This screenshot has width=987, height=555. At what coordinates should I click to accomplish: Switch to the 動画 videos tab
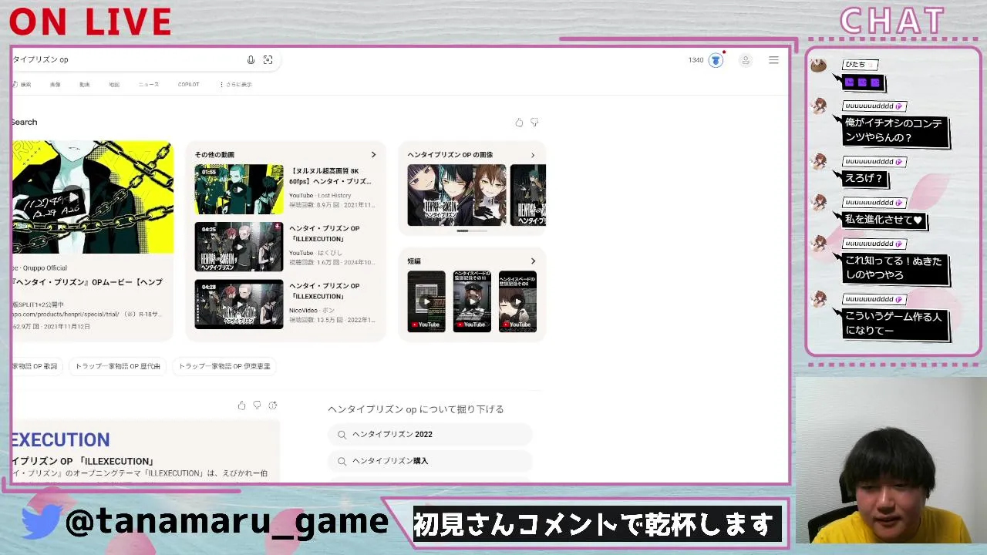pyautogui.click(x=85, y=85)
